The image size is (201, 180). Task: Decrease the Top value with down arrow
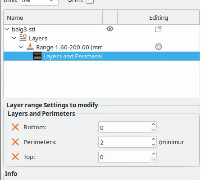pyautogui.click(x=154, y=159)
